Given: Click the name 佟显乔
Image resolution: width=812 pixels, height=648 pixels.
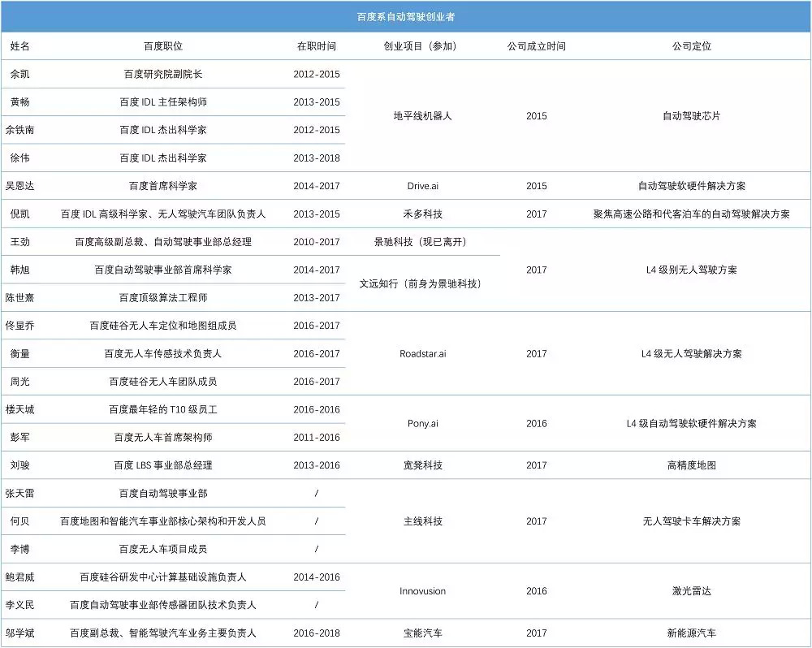Looking at the screenshot, I should click(19, 326).
